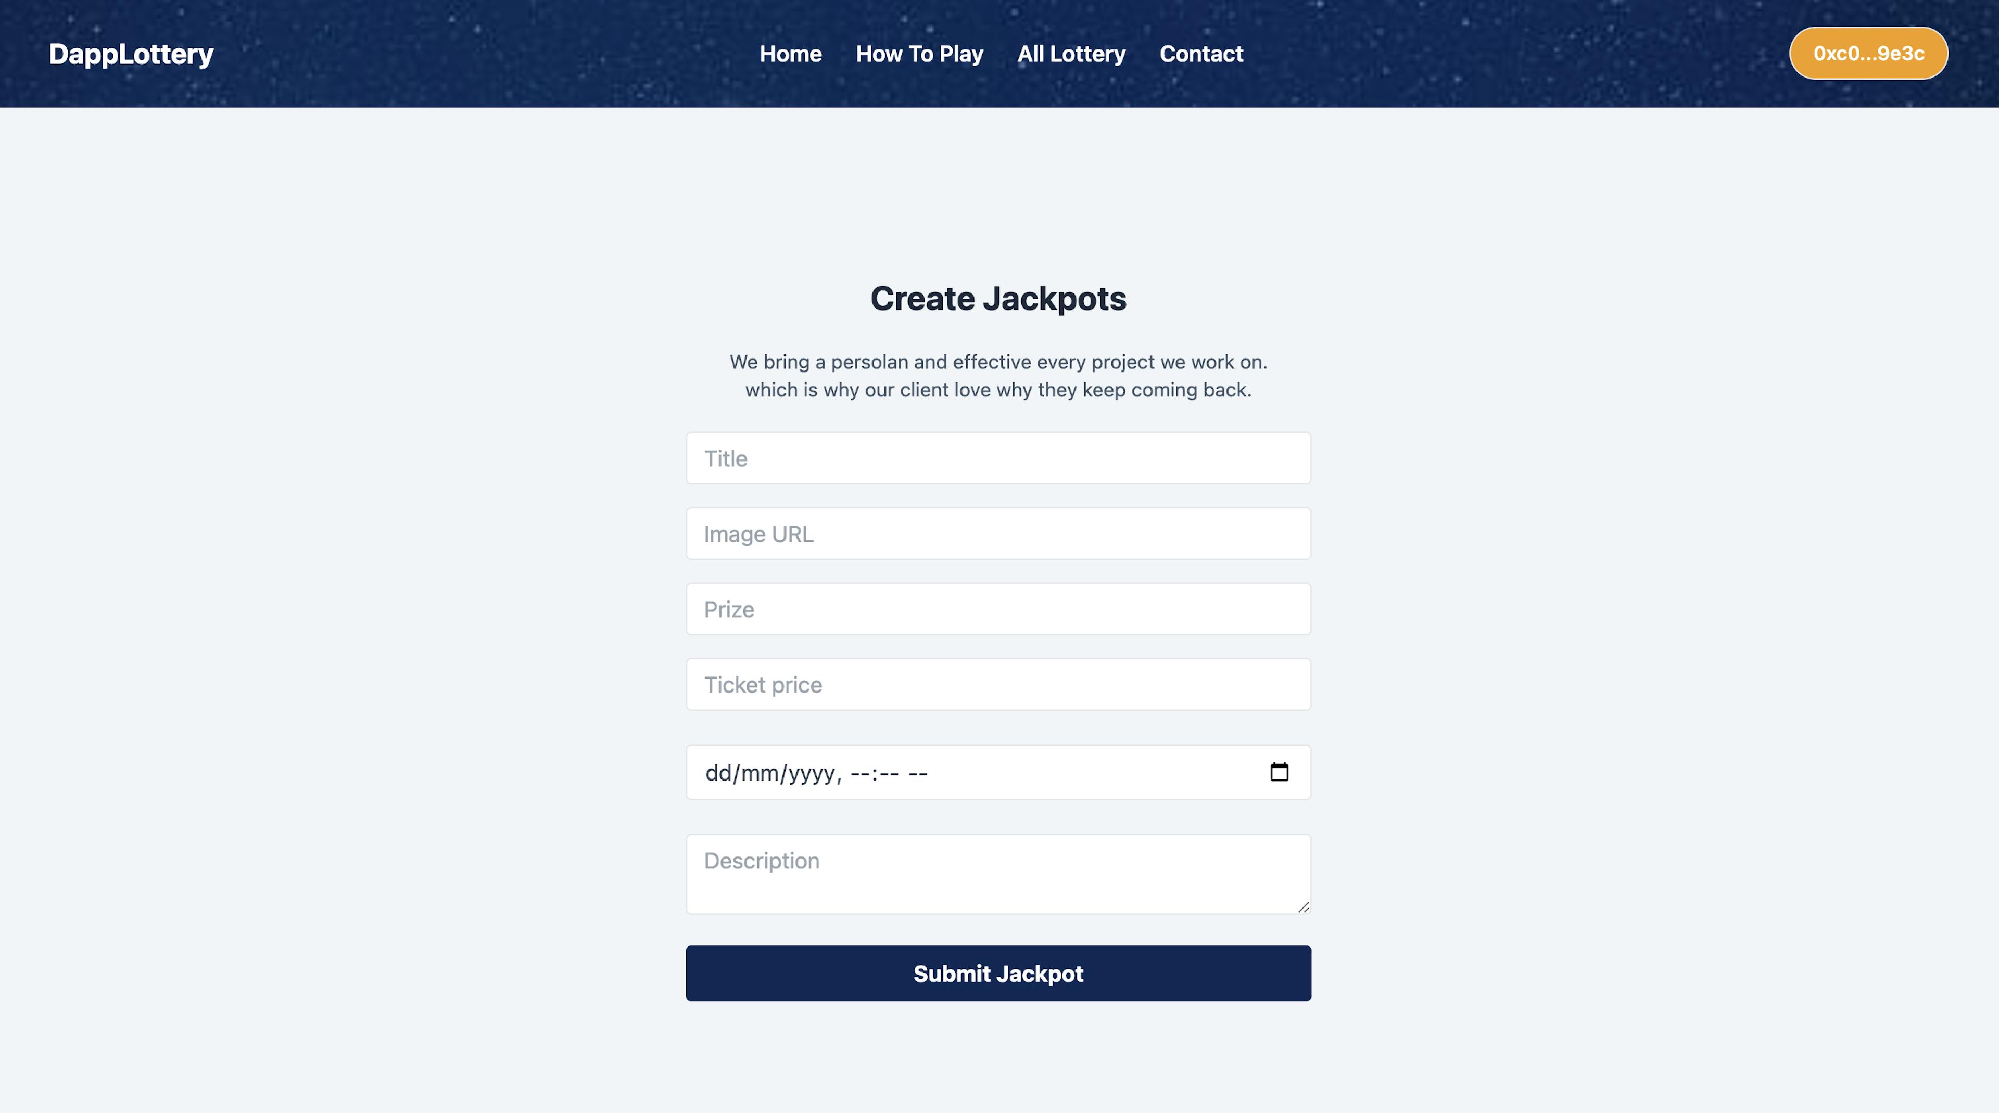Click the Prize input field
This screenshot has height=1113, width=1999.
coord(998,607)
